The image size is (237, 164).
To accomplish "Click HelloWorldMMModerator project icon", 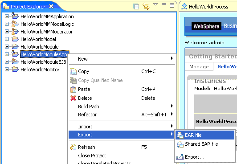I will tap(15, 31).
